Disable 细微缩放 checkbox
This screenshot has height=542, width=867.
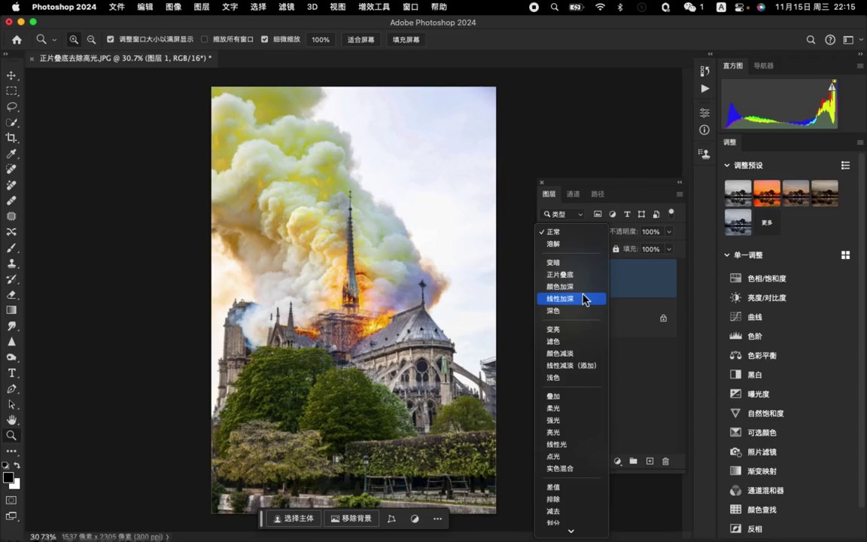264,39
